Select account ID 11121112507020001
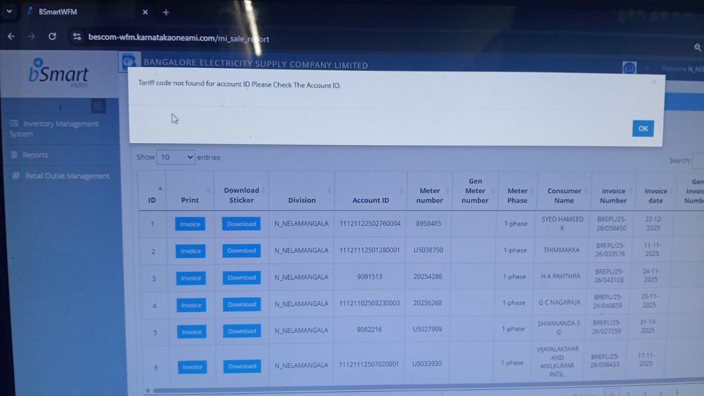This screenshot has width=704, height=396. 369,364
